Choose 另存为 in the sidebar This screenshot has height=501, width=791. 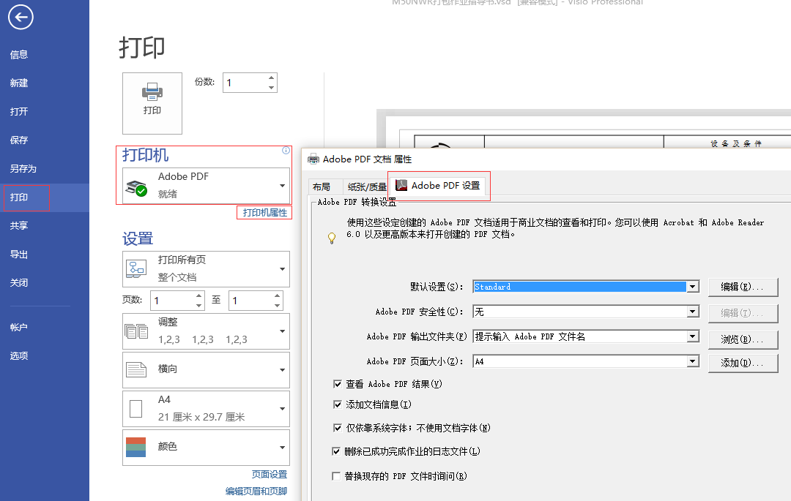click(x=23, y=169)
